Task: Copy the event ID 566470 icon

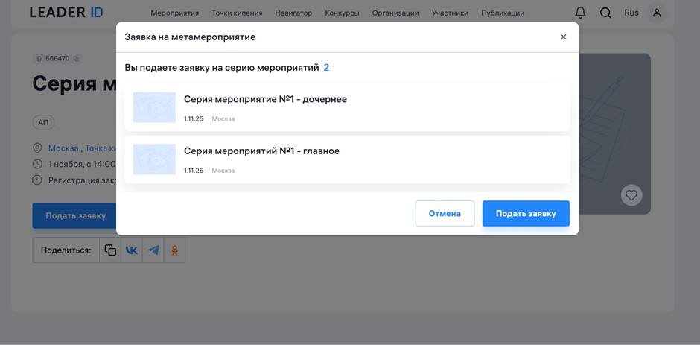Action: [77, 59]
